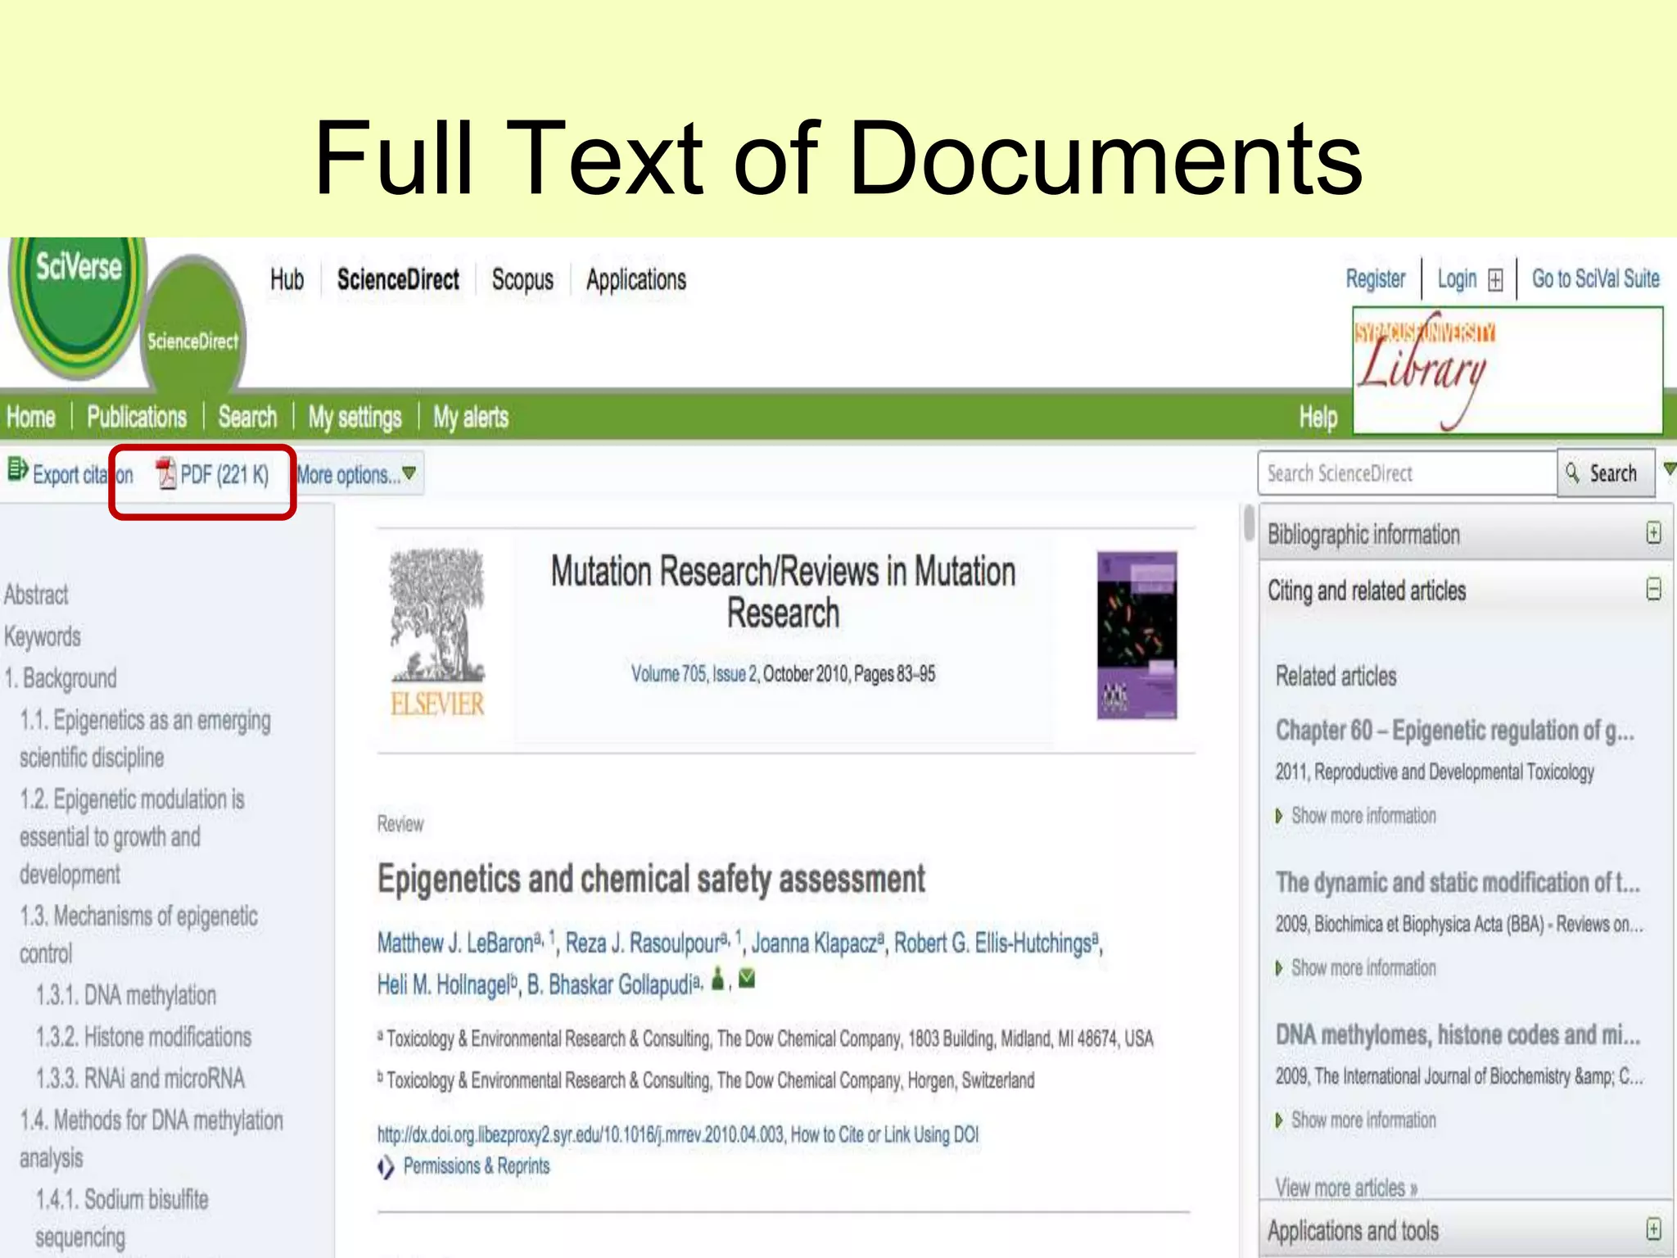Open author Matthew J. LeBaron link

click(x=456, y=943)
